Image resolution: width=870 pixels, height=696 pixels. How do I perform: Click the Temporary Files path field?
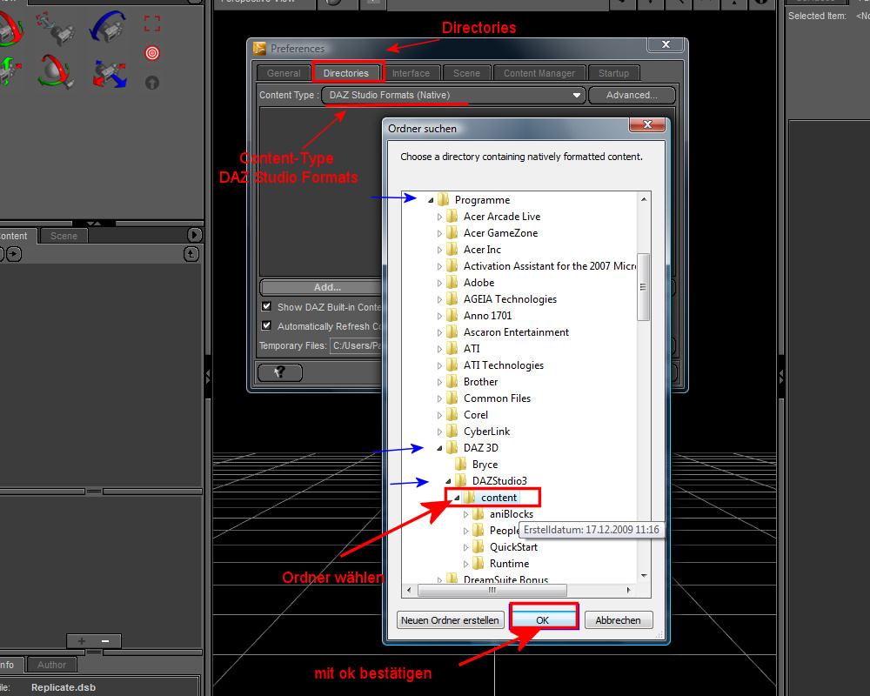(x=356, y=345)
